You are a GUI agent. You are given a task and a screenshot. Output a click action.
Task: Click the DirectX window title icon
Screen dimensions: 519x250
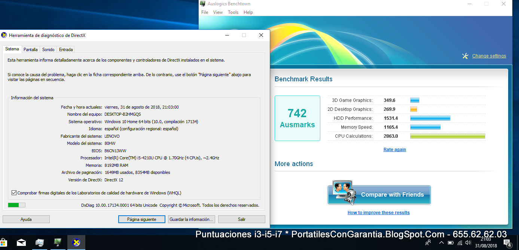tap(4, 35)
